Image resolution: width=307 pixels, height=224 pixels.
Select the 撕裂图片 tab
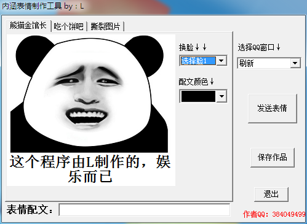(105, 26)
